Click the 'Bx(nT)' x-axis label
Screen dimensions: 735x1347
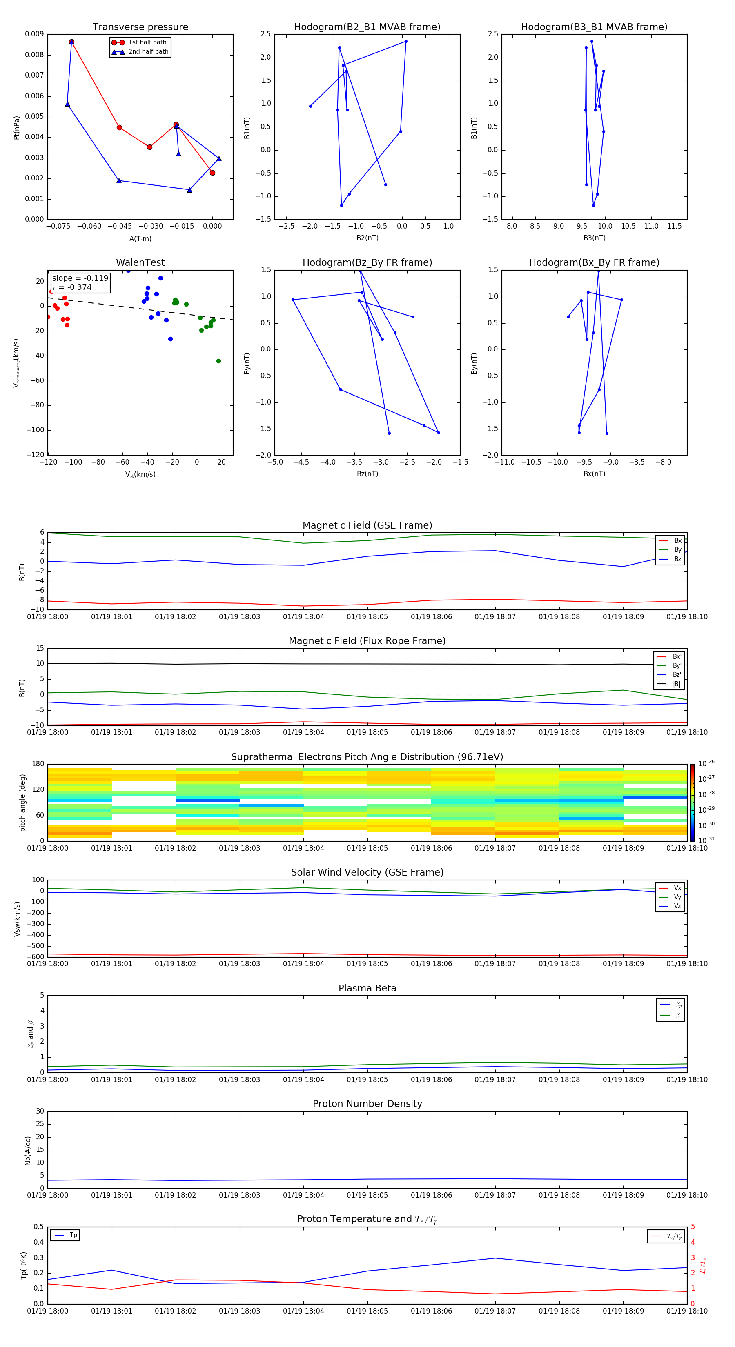pos(594,474)
